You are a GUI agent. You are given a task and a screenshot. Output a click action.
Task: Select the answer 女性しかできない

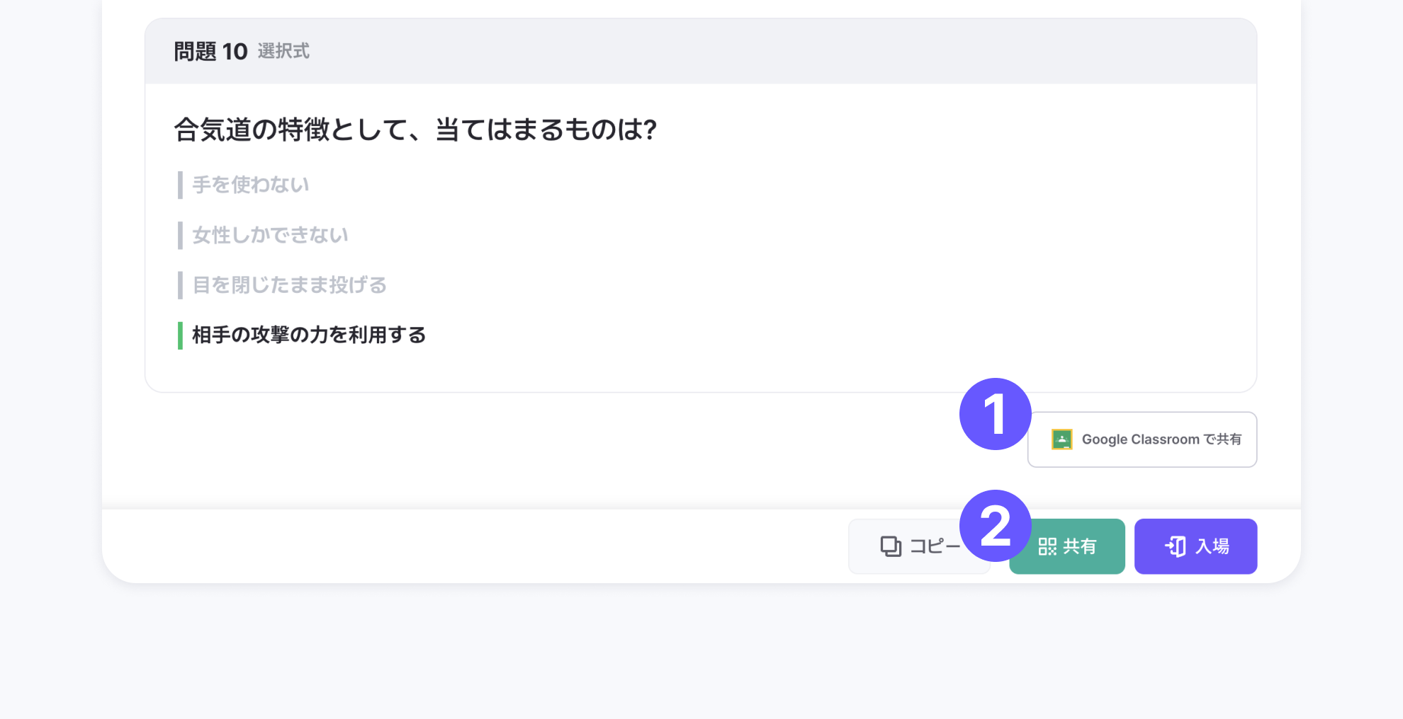pos(270,235)
